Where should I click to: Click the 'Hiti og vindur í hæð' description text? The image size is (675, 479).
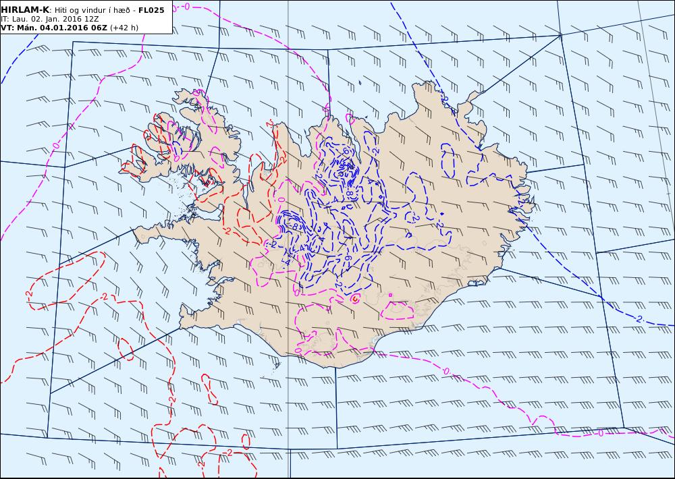point(92,10)
